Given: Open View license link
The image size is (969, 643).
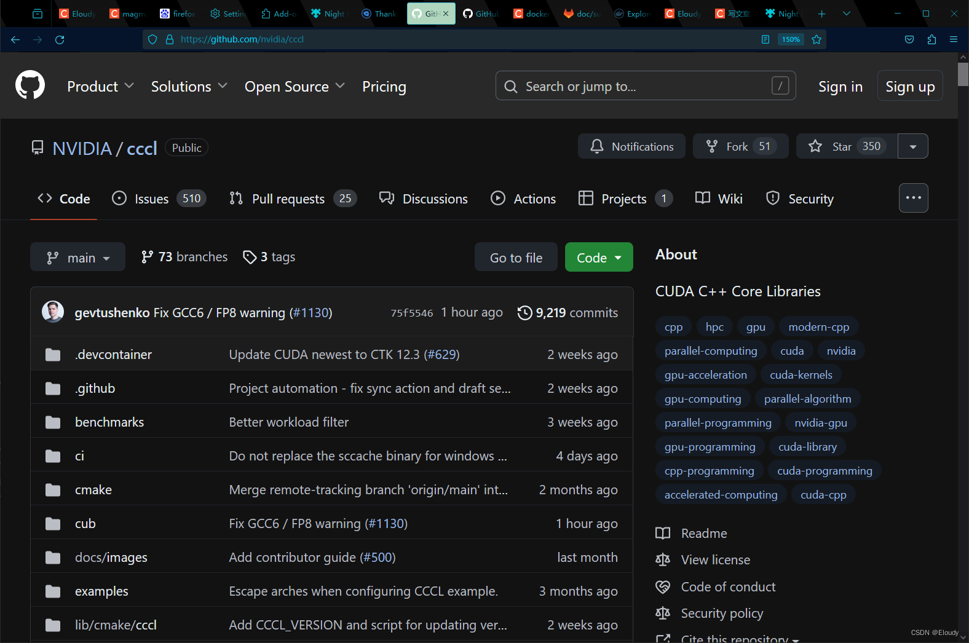Looking at the screenshot, I should click(x=703, y=560).
